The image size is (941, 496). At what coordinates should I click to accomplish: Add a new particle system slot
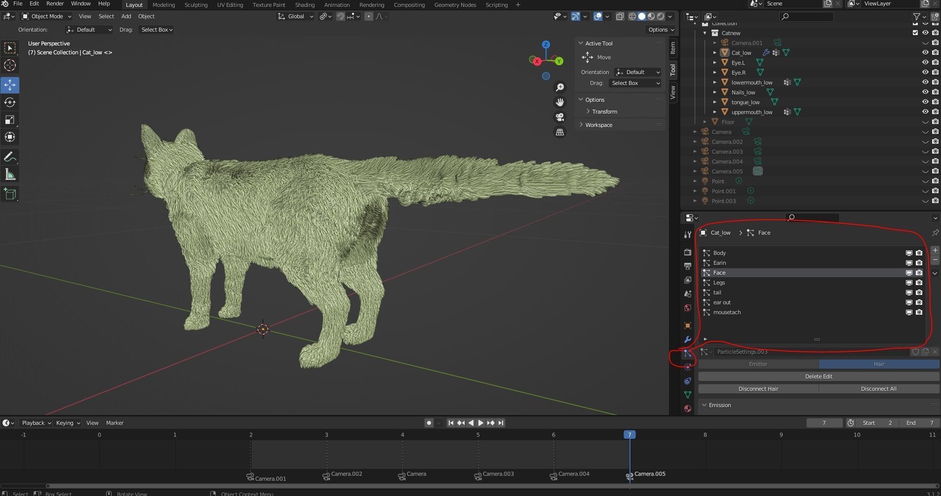point(935,250)
